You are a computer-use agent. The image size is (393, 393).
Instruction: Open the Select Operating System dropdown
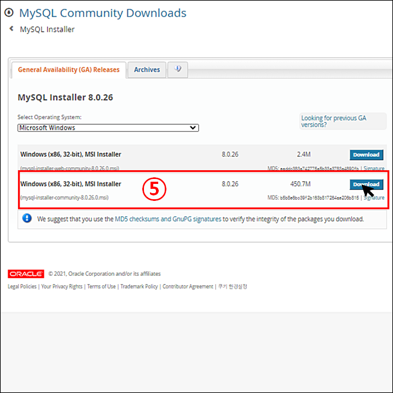108,128
